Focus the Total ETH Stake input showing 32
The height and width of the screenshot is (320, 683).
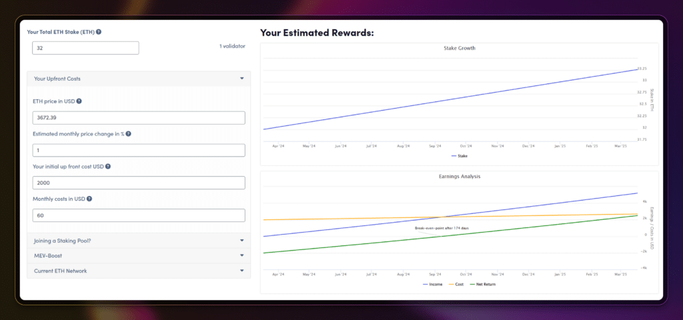(85, 48)
